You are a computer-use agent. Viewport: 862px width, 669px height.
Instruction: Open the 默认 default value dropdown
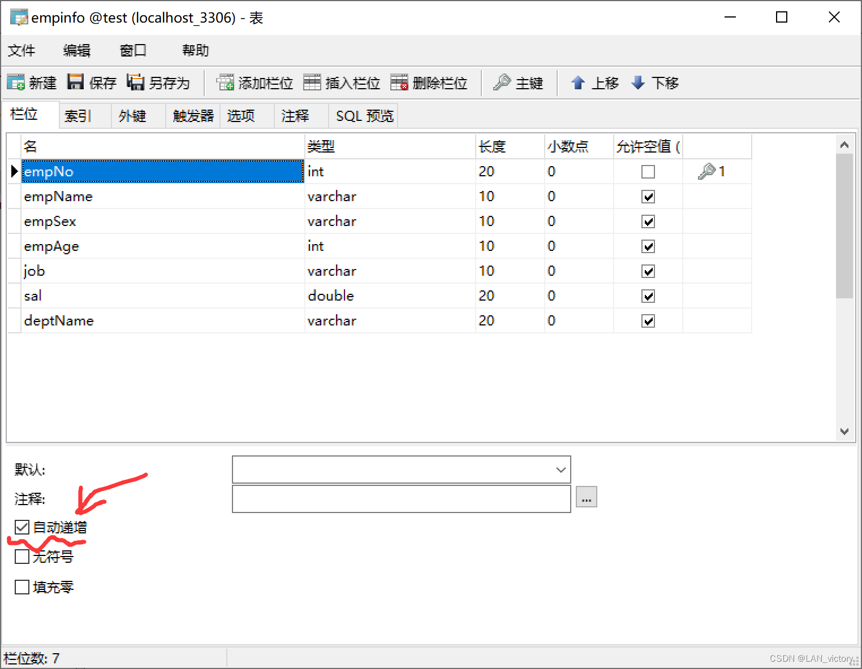(x=561, y=470)
